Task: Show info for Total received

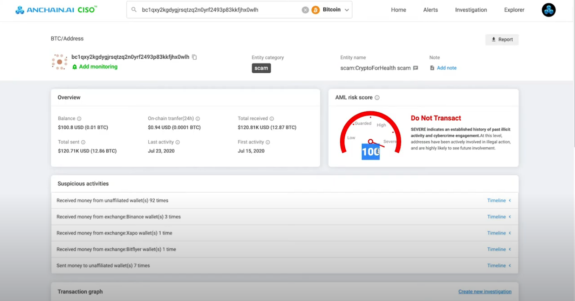Action: tap(272, 119)
